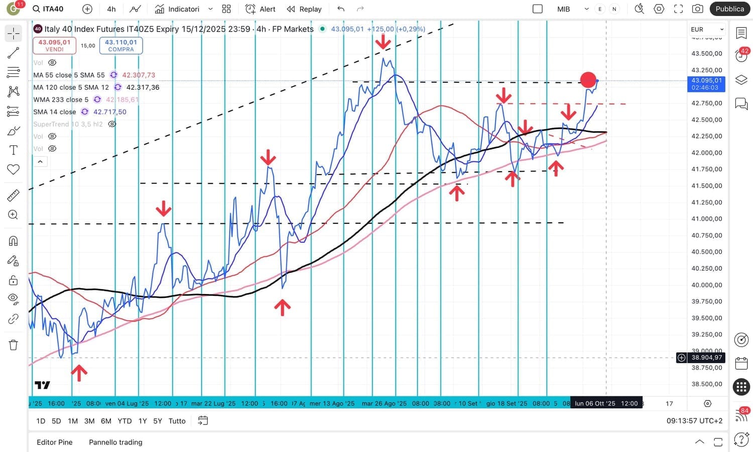Open the Fibonacci retracement tools
This screenshot has height=452, width=753.
(x=14, y=72)
